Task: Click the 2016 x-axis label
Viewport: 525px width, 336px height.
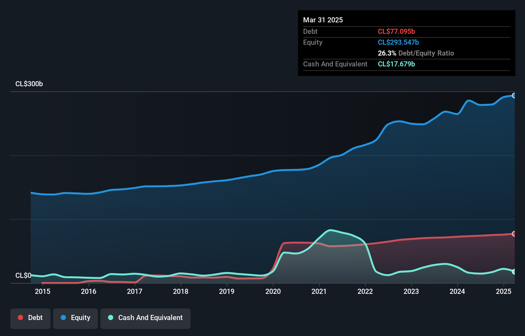Action: tap(89, 291)
